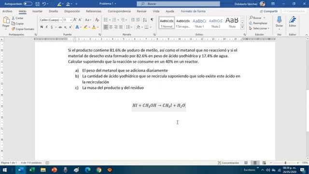
Task: Open the Editor pane icon
Action: click(293, 20)
